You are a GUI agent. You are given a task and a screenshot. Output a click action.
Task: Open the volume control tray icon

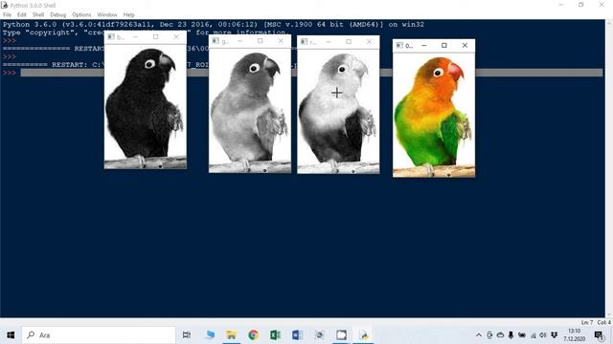[x=543, y=335]
